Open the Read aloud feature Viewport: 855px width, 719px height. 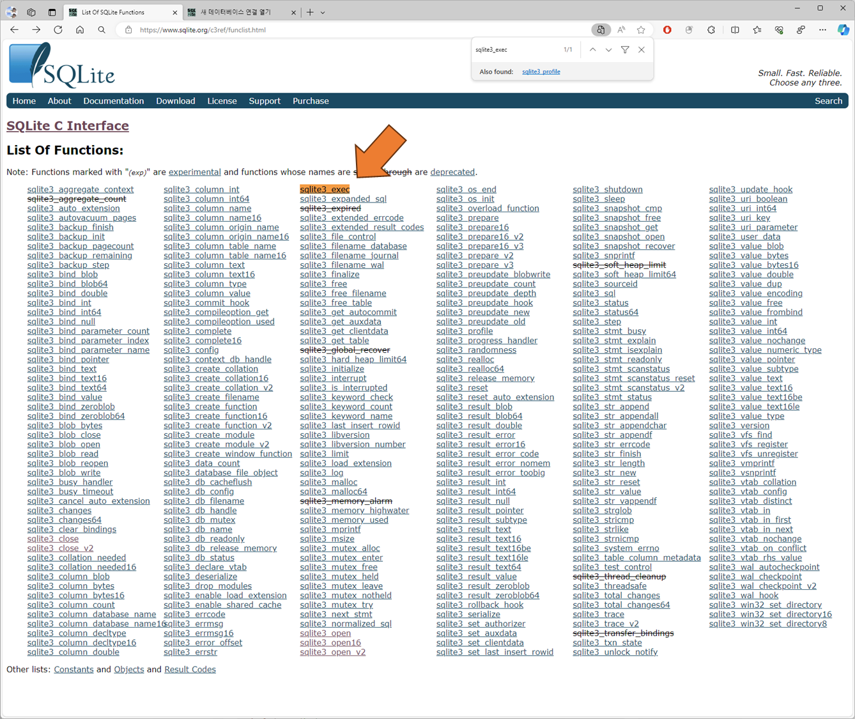(x=621, y=30)
